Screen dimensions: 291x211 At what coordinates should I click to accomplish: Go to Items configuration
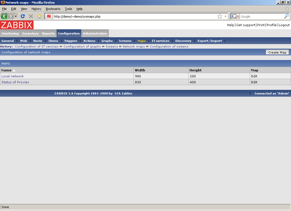[x=53, y=41]
